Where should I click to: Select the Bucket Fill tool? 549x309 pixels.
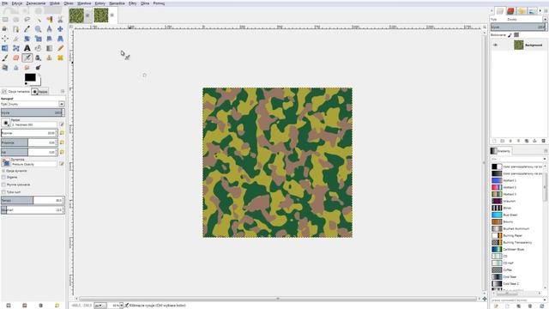38,48
